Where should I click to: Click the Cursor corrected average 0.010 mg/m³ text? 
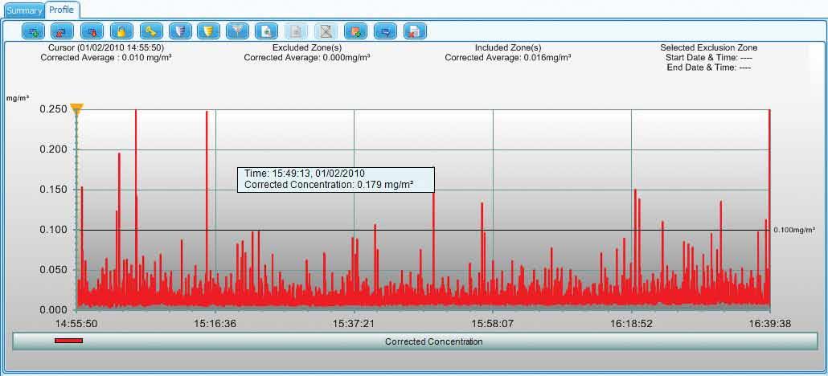pos(105,57)
